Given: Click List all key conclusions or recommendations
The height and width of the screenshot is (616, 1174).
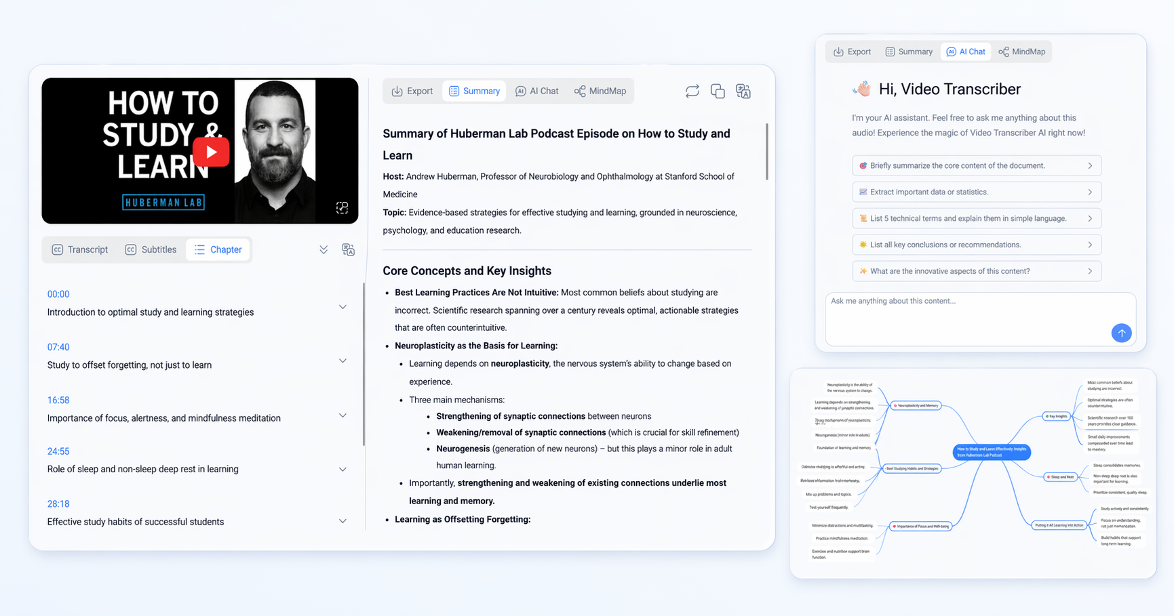Looking at the screenshot, I should tap(976, 245).
